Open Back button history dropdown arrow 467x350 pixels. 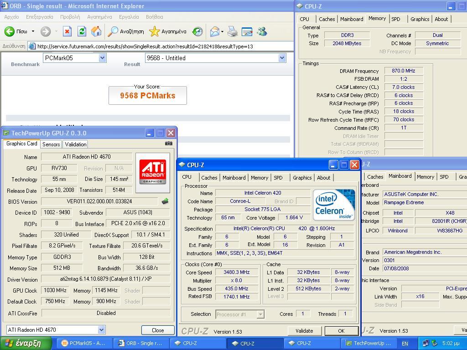(33, 31)
